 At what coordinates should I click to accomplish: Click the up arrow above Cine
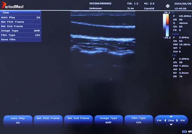point(171,117)
